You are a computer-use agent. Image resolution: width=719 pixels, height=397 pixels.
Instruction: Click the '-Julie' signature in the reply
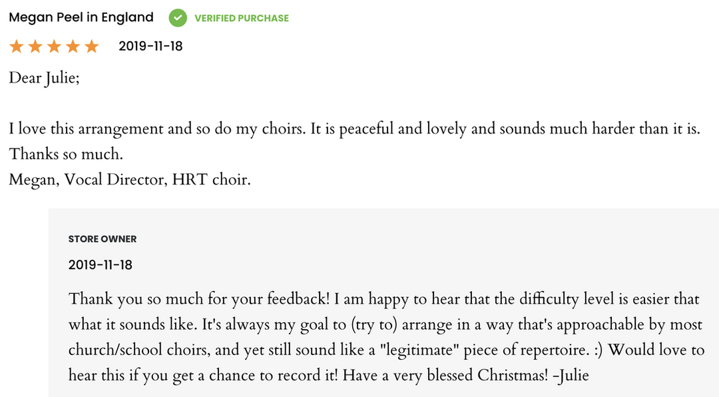[571, 375]
